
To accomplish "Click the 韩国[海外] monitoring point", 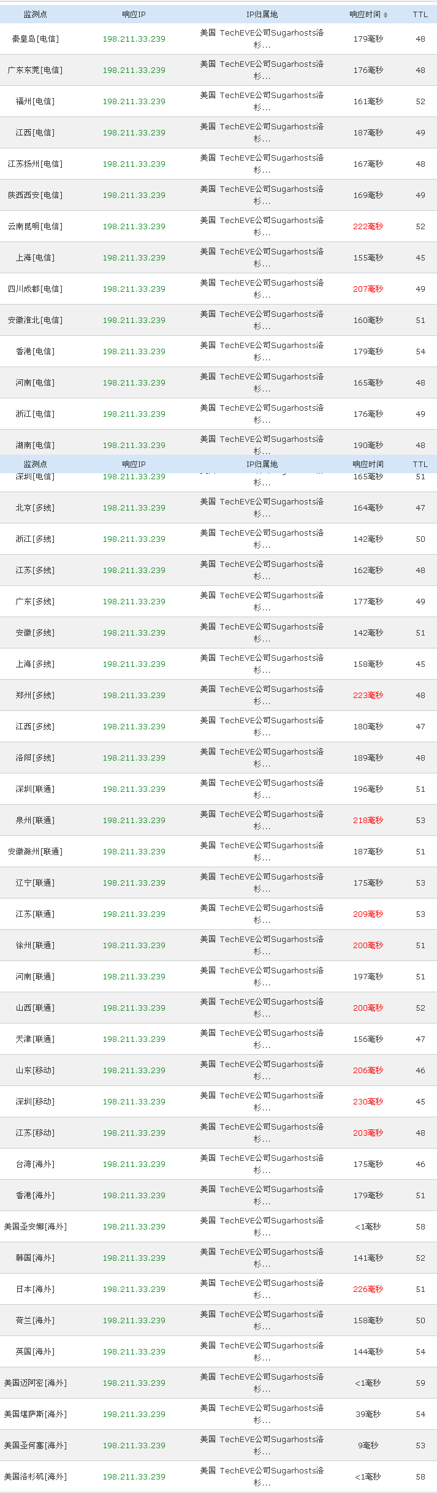I will (x=35, y=1258).
